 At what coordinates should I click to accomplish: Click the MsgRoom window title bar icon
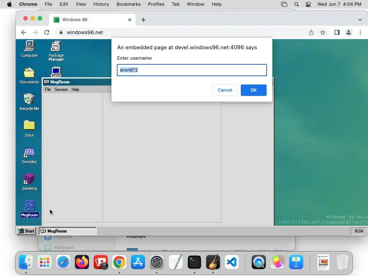[46, 82]
